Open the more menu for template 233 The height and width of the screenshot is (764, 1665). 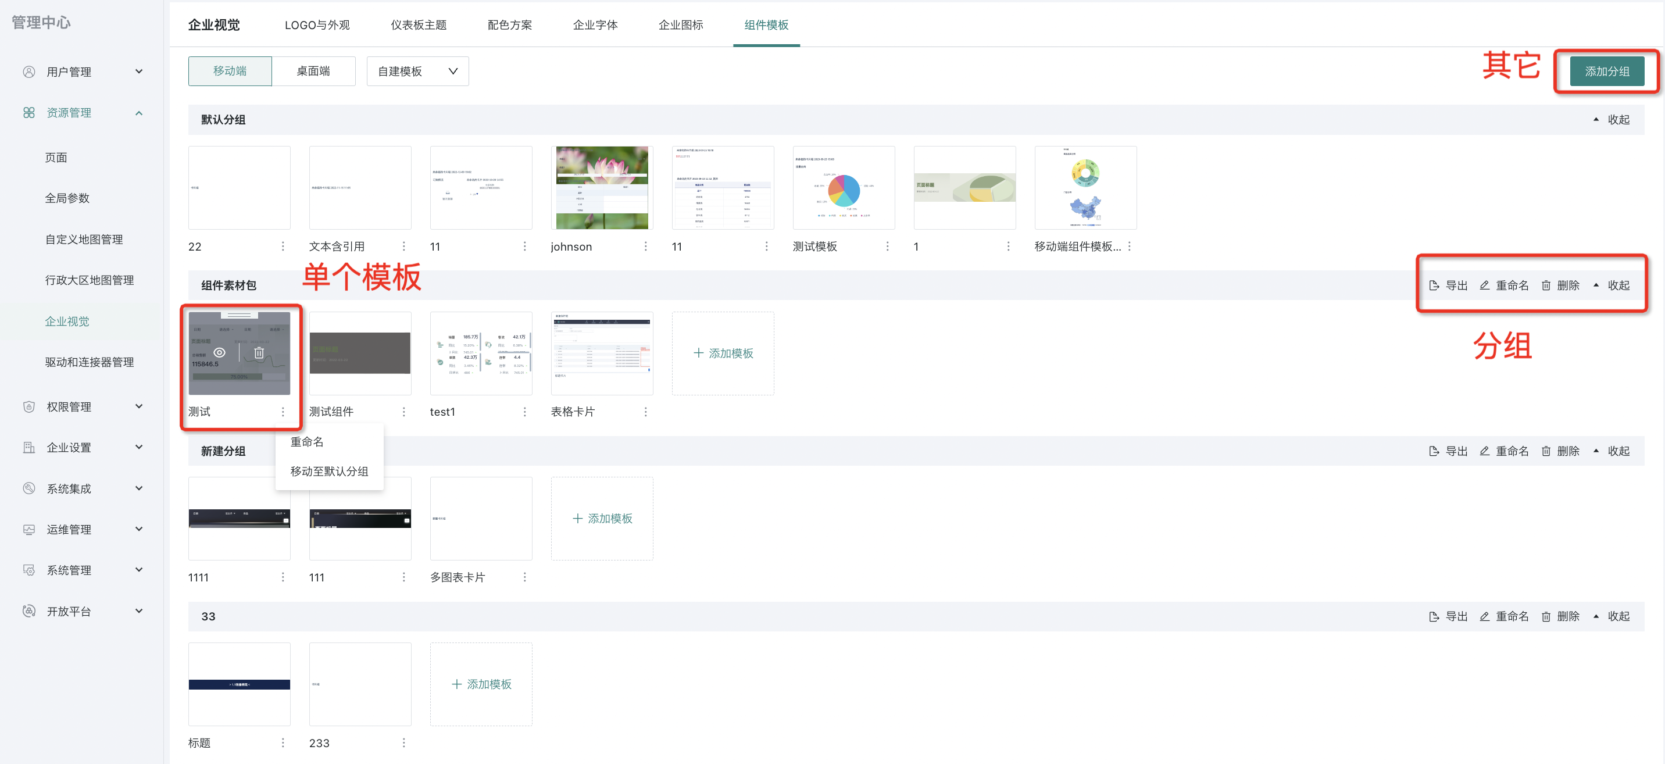(x=404, y=742)
